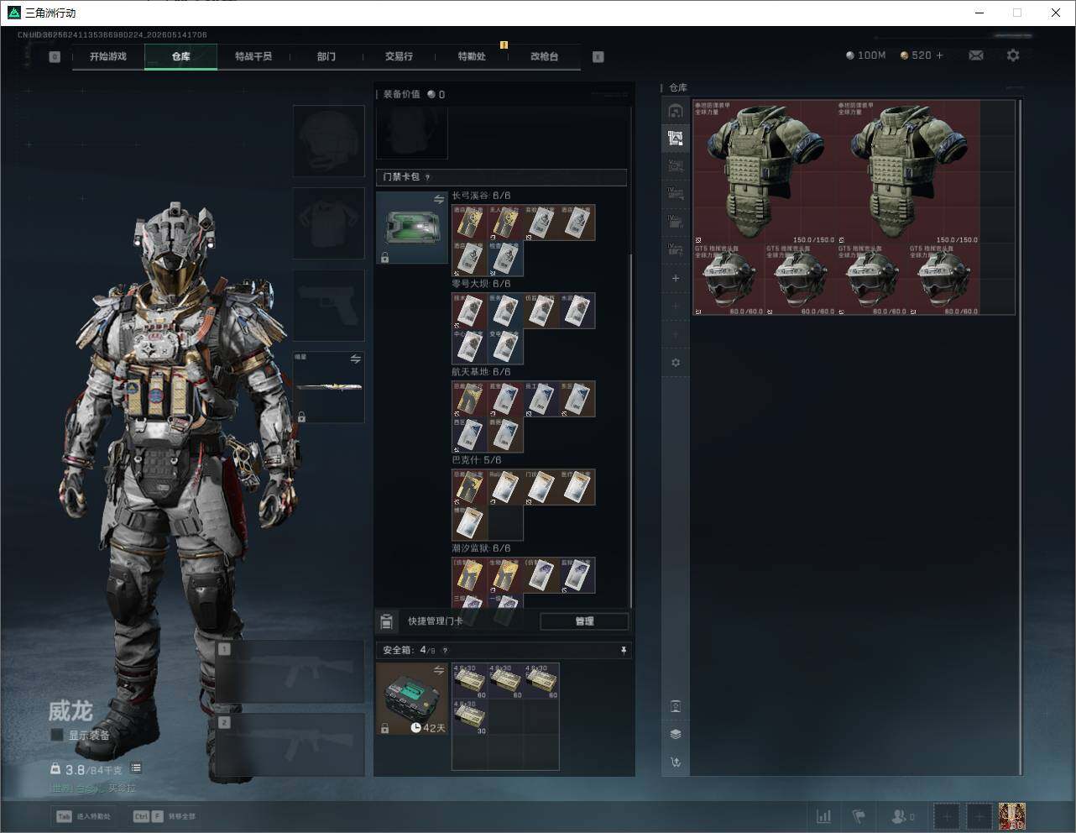Click the flag icon in bottom bar
The width and height of the screenshot is (1076, 833).
pos(859,816)
